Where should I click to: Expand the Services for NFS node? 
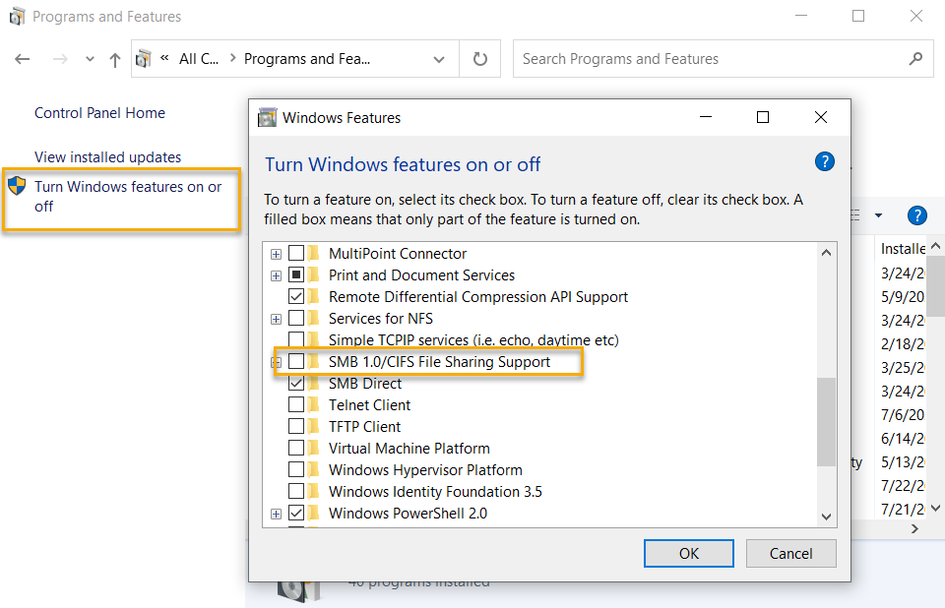click(x=277, y=319)
